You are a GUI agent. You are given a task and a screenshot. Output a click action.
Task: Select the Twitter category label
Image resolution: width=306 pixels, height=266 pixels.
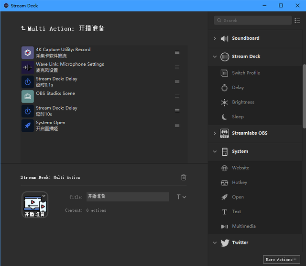pyautogui.click(x=240, y=243)
